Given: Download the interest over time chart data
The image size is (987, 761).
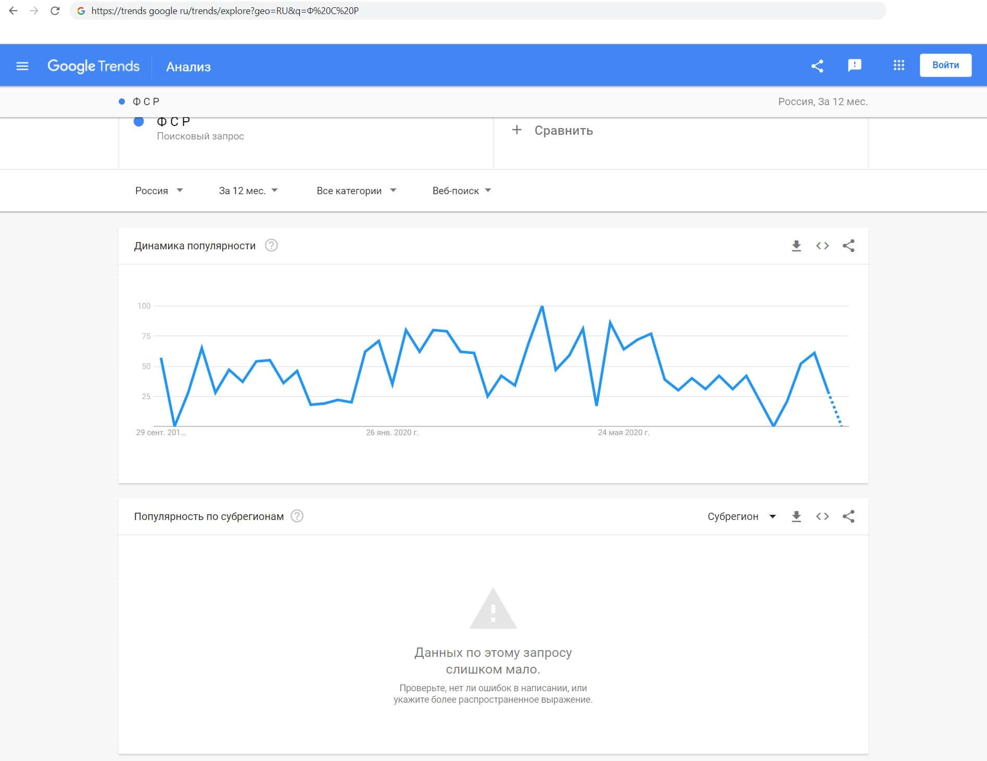Looking at the screenshot, I should (x=796, y=246).
